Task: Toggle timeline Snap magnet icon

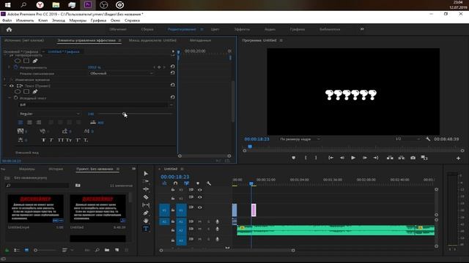Action: point(176,183)
